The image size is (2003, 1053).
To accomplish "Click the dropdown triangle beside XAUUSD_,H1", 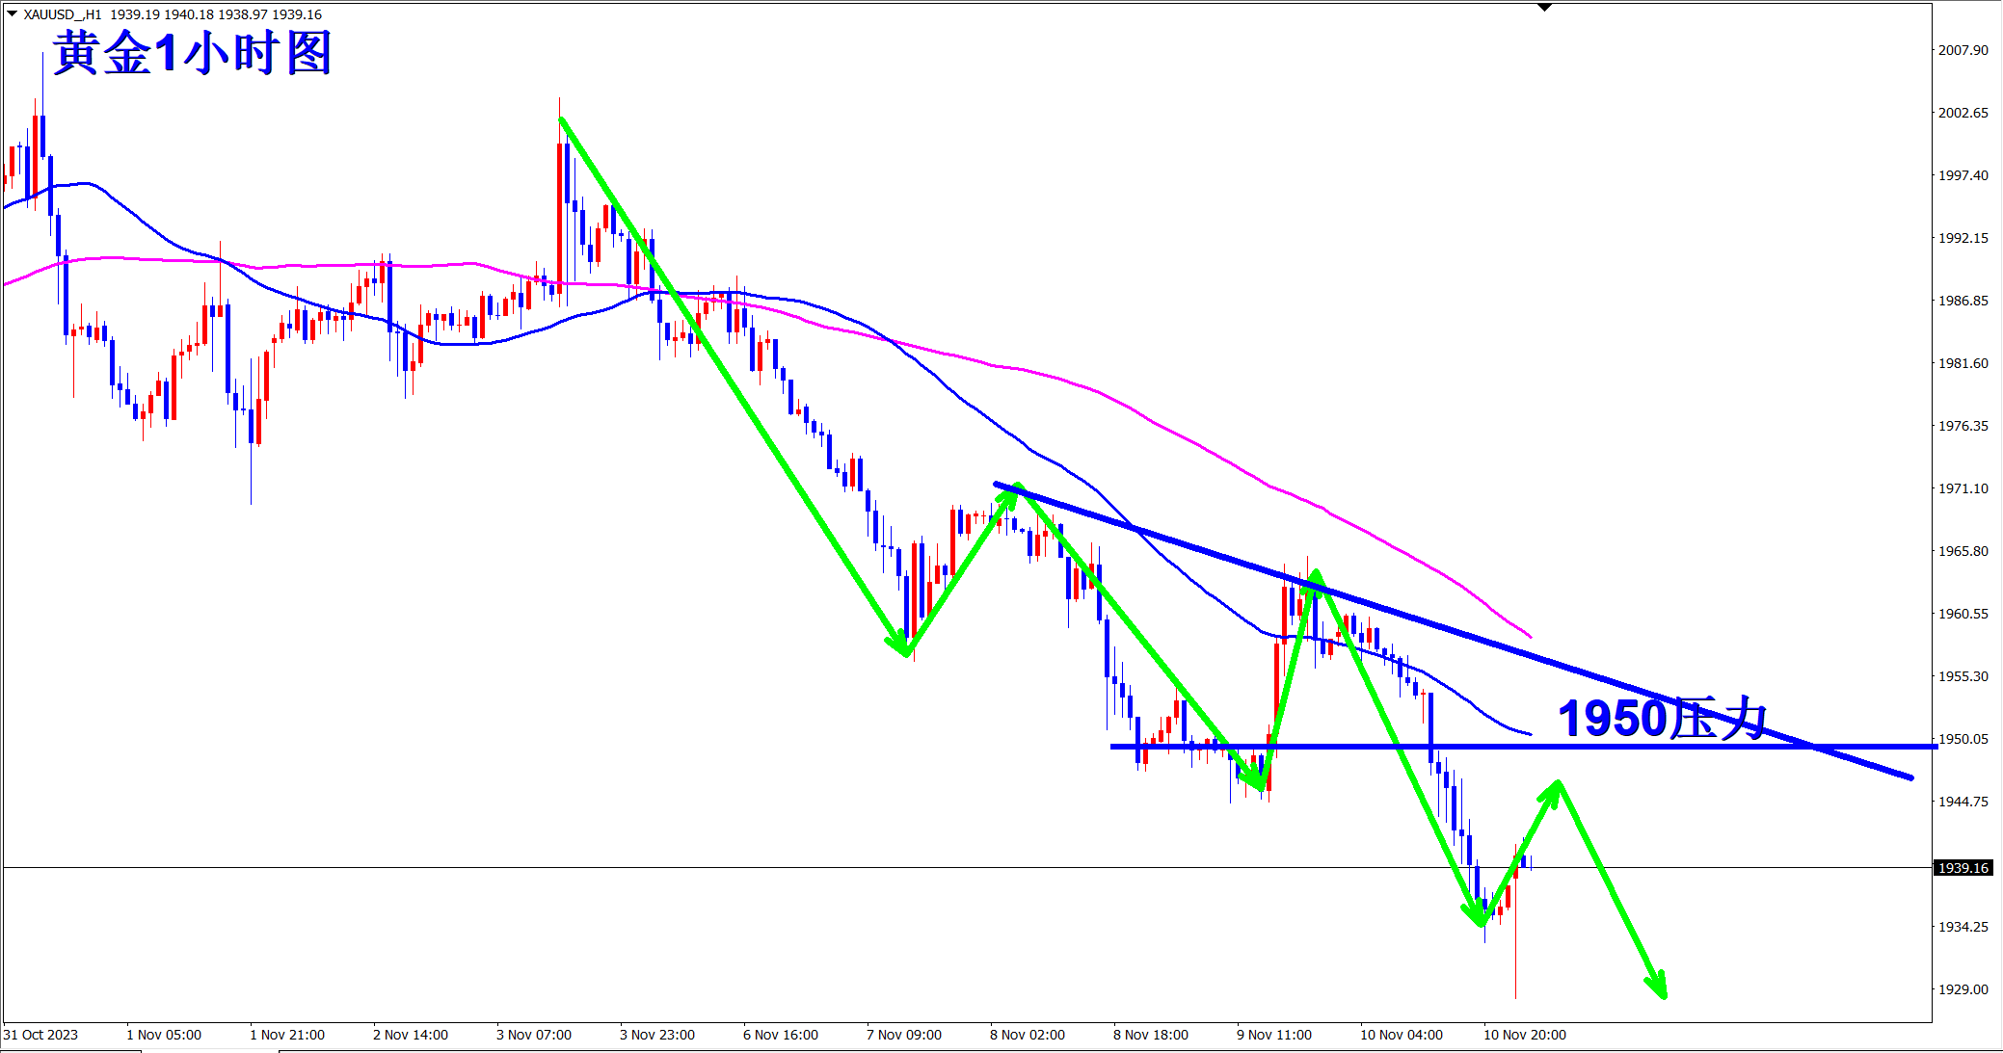I will tap(12, 13).
